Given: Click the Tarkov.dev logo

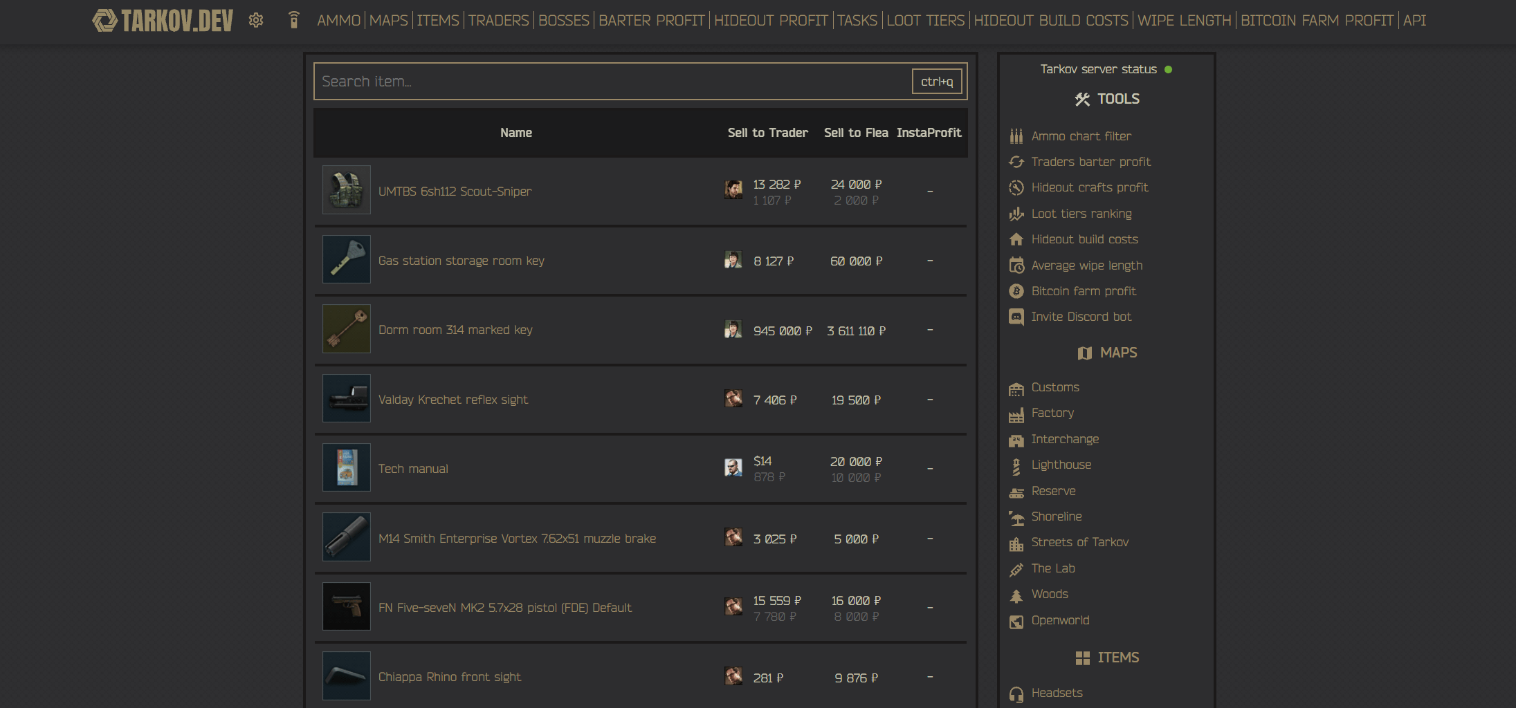Looking at the screenshot, I should pyautogui.click(x=163, y=21).
